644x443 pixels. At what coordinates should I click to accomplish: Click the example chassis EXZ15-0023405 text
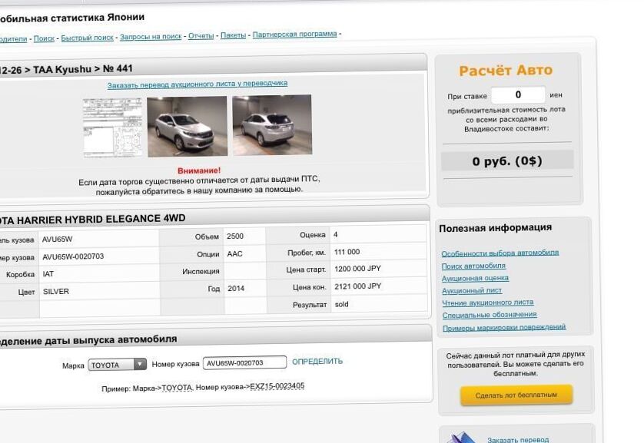pos(277,386)
